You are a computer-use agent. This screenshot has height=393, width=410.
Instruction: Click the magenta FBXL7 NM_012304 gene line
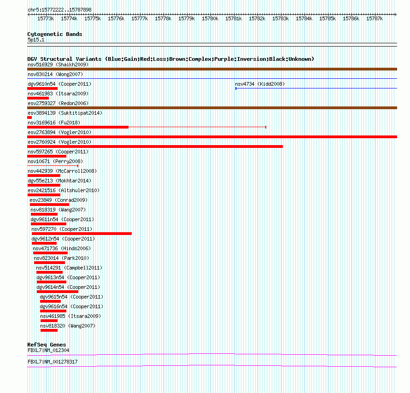(212, 354)
